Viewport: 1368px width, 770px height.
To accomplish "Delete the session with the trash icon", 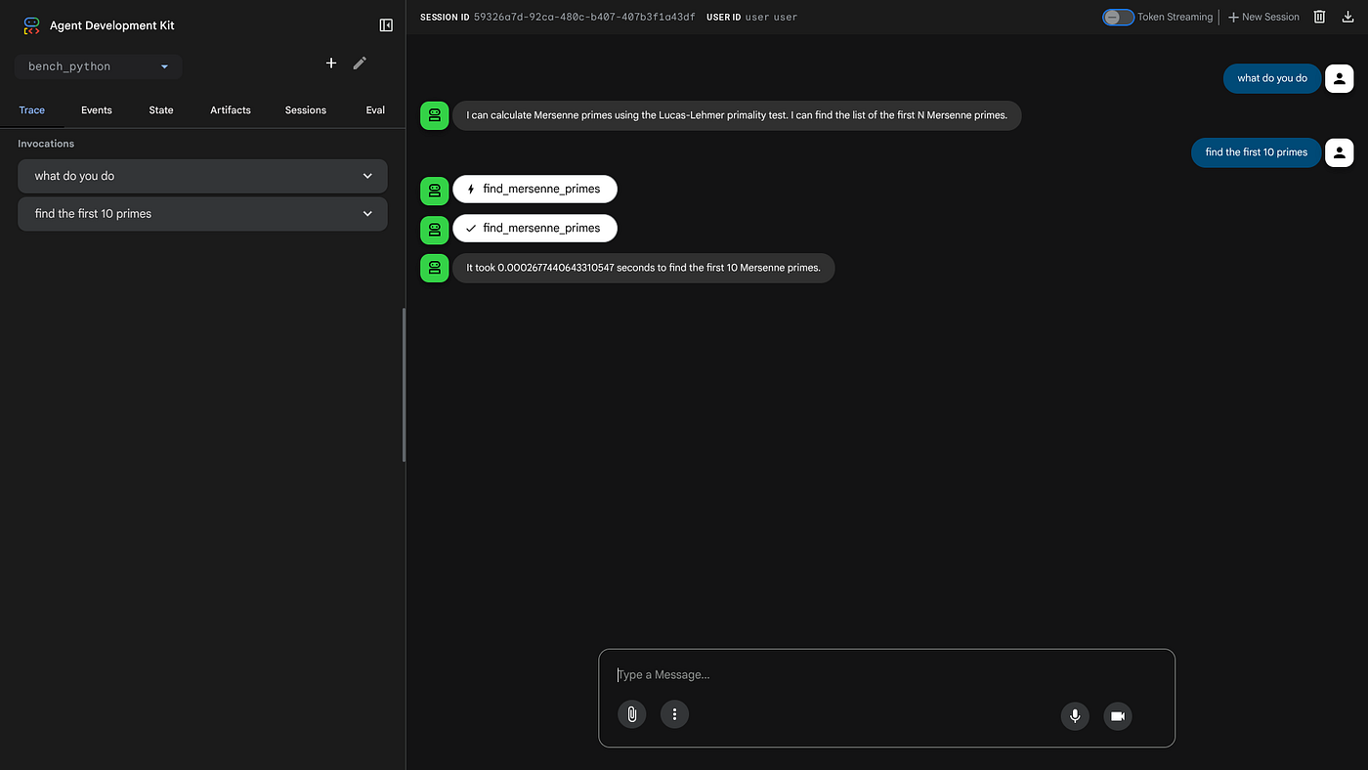I will pyautogui.click(x=1319, y=17).
